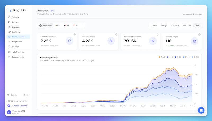The width and height of the screenshot is (212, 121).
Task: Click the 701.6K search appearances value
Action: tap(130, 41)
